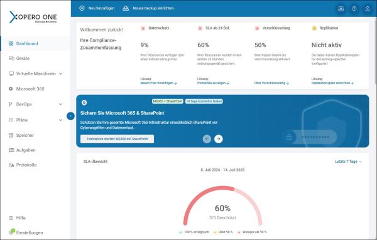Click the 9% Datenschutz value

pos(145,45)
